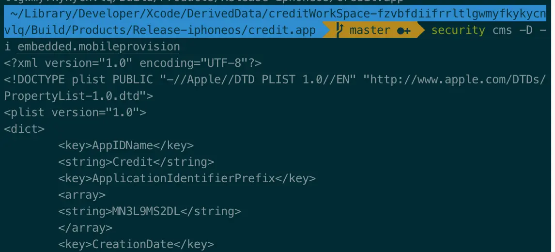Click the git branch icon in prompt
This screenshot has width=555, height=252.
pos(339,30)
